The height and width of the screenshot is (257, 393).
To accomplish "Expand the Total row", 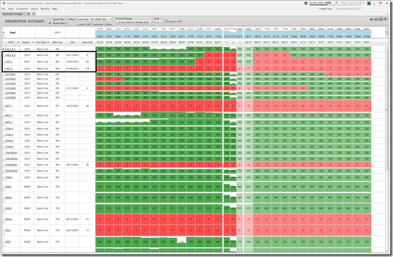I will 3,33.
